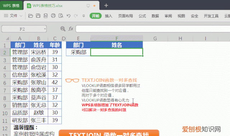Image resolution: width=230 pixels, height=136 pixels.
Task: Click the select-all corner triangle
Action: coord(7,38)
